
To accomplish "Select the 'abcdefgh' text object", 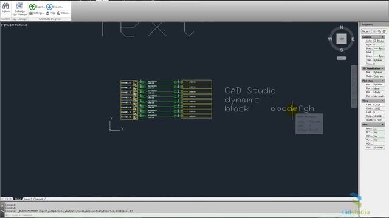I will tap(292, 108).
